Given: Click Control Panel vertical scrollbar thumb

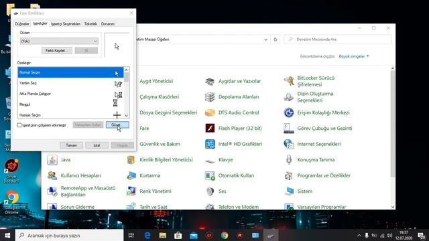Looking at the screenshot, I should [393, 123].
